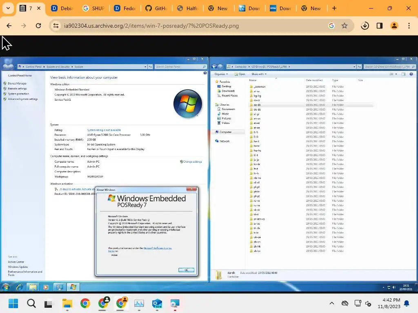This screenshot has height=313, width=418.
Task: Select Downloads under Favorites
Action: [x=228, y=91]
